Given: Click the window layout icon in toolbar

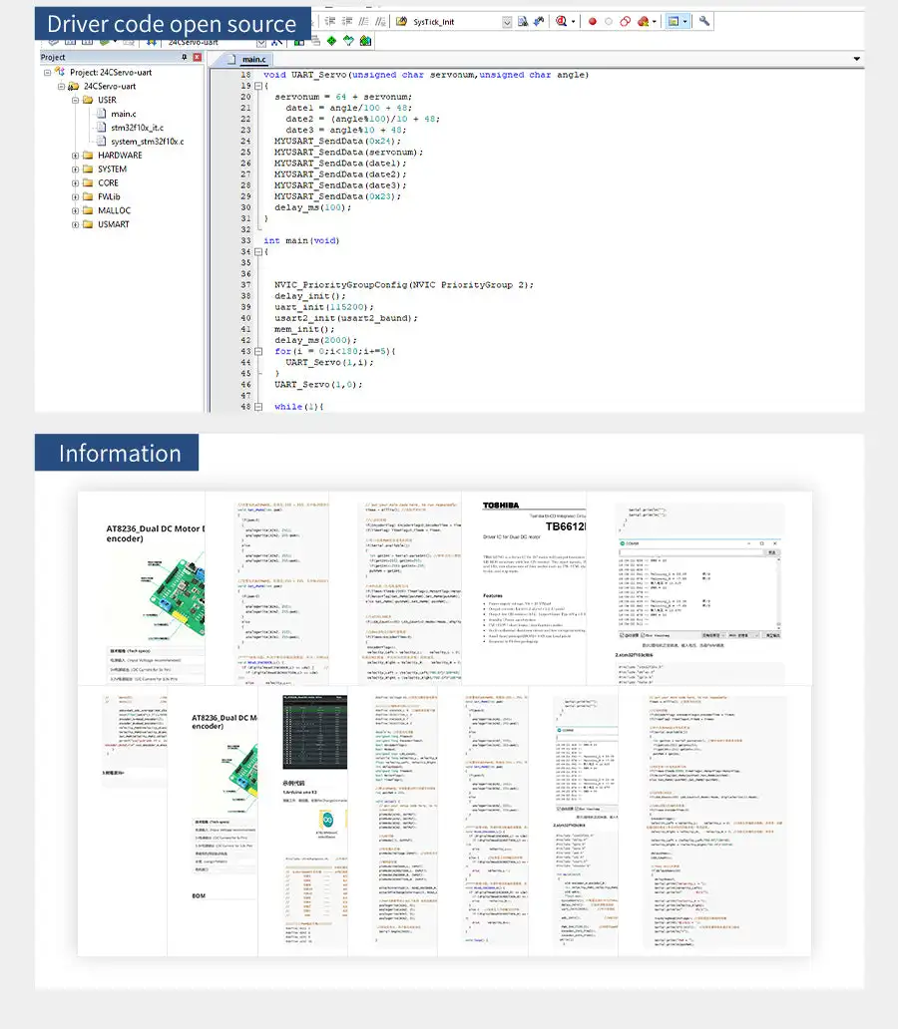Looking at the screenshot, I should (674, 21).
